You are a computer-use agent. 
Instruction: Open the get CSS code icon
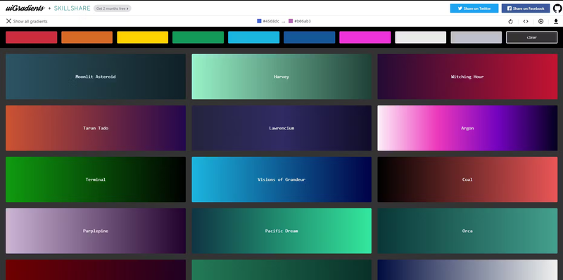coord(526,21)
